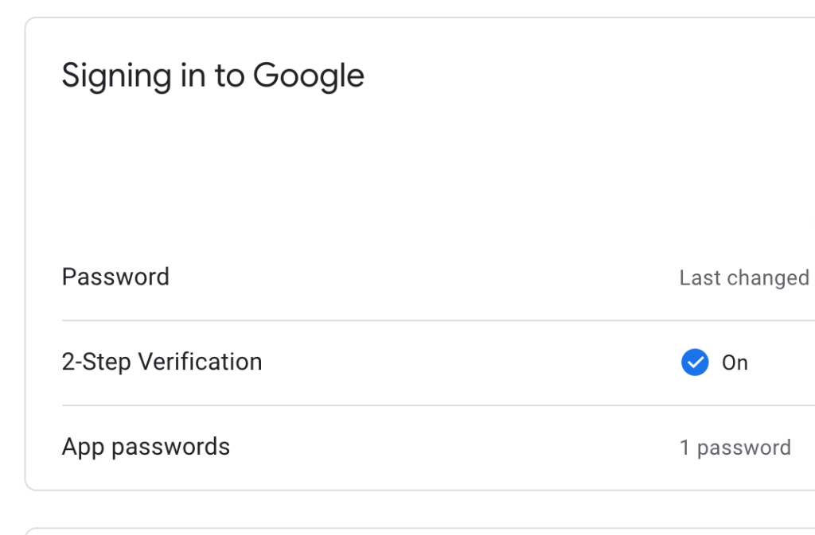Click the "1 password" count text

[x=735, y=448]
